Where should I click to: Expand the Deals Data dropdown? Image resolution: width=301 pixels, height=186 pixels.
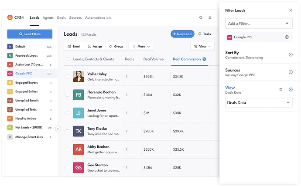pyautogui.click(x=259, y=102)
